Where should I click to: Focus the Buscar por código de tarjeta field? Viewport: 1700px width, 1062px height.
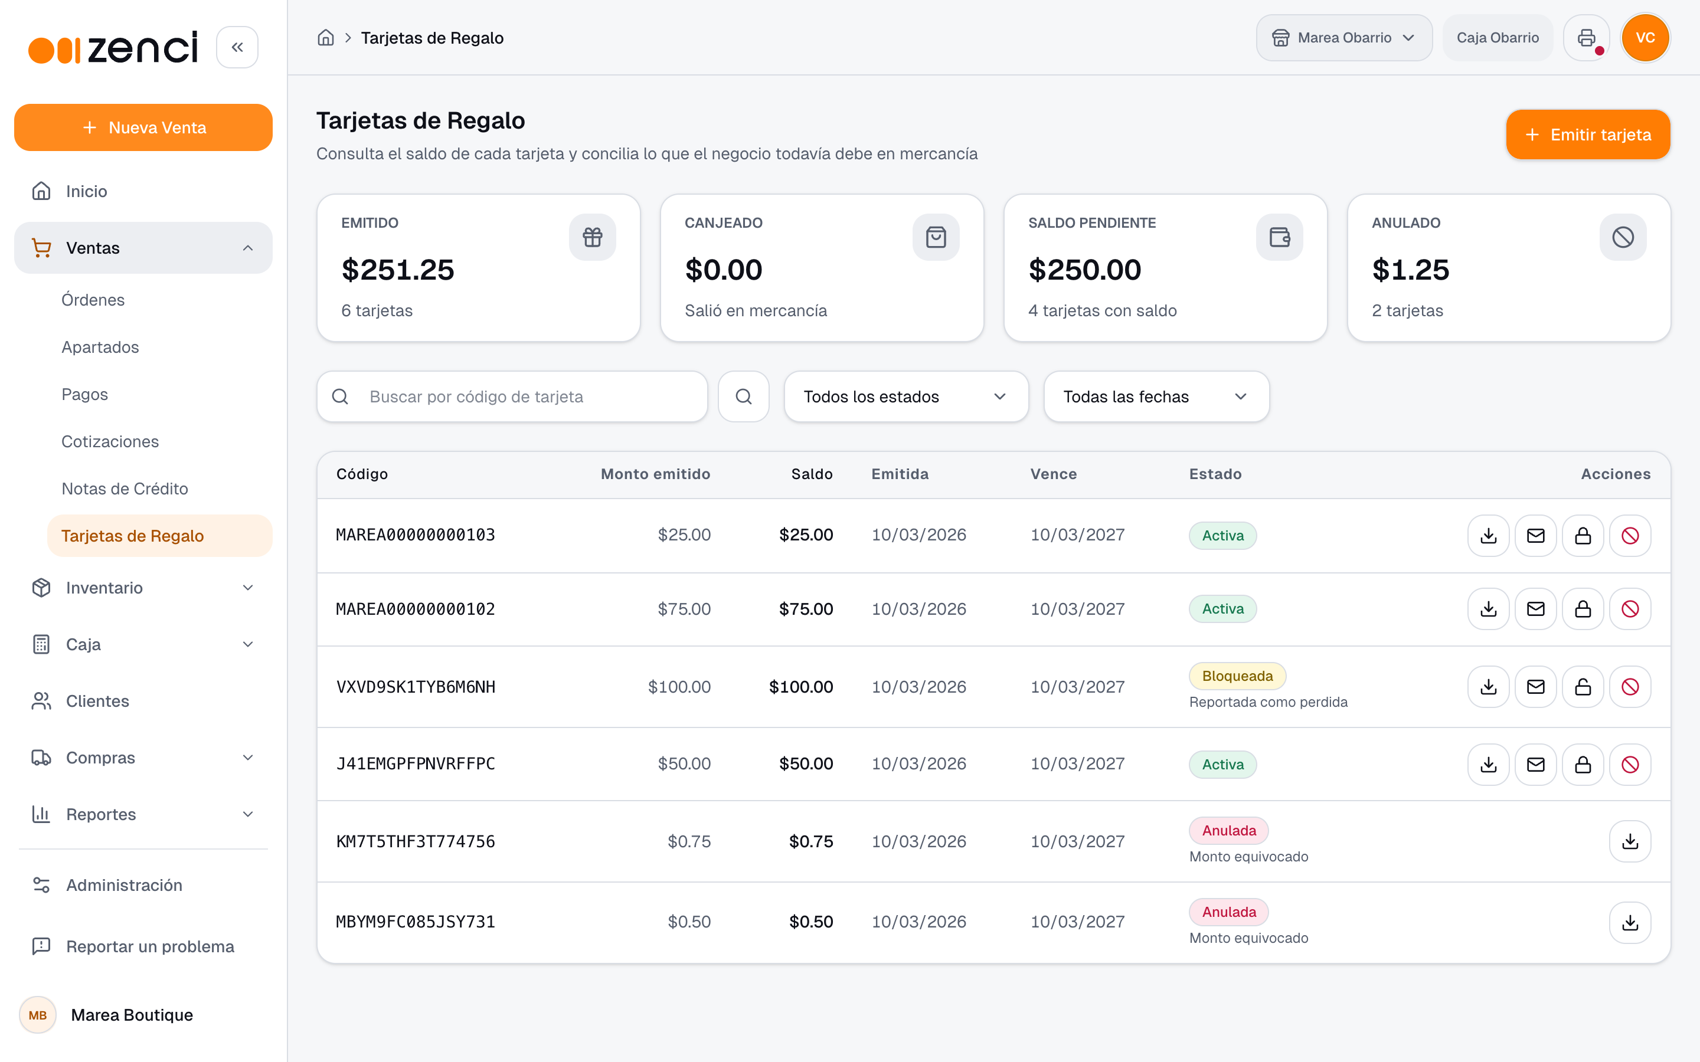pyautogui.click(x=512, y=397)
